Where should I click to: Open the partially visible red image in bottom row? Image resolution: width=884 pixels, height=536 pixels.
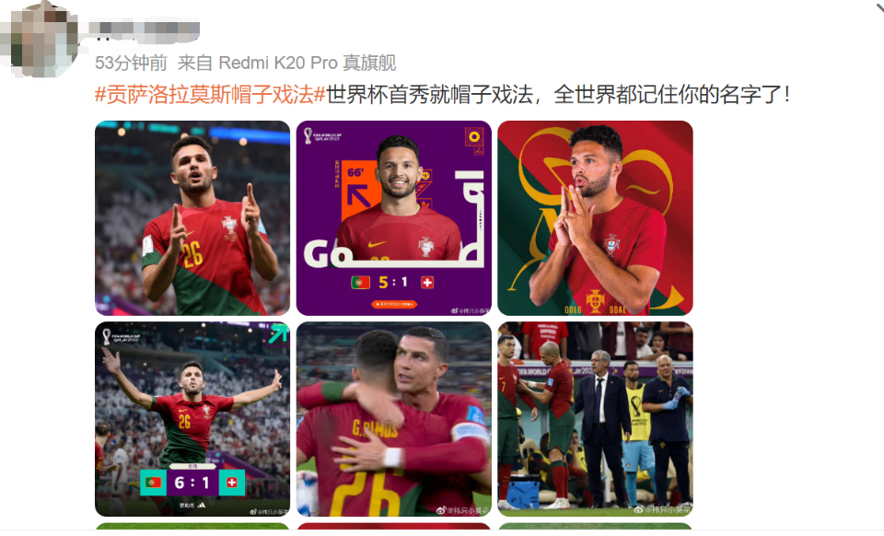pos(393,527)
